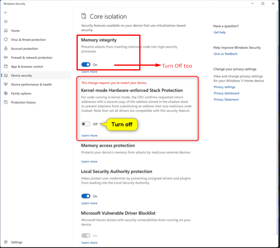This screenshot has width=280, height=248.
Task: Click 'Change your privacy settings' heading
Action: pos(235,69)
